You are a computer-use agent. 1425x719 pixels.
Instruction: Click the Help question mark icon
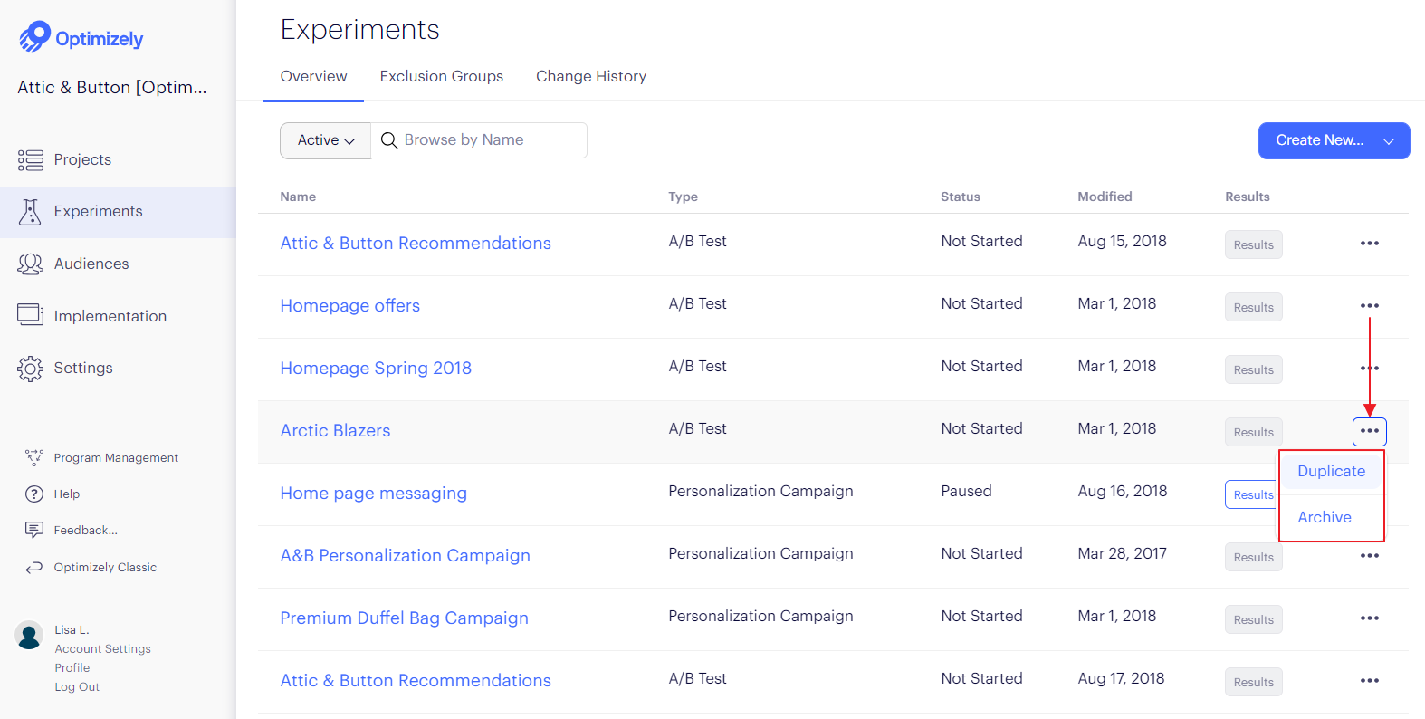[x=34, y=494]
